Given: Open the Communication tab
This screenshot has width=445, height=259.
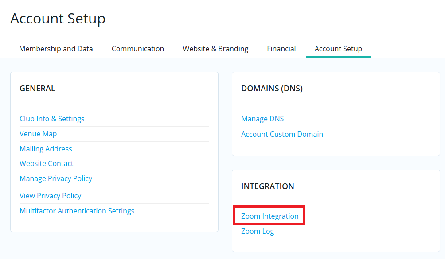Looking at the screenshot, I should 137,49.
